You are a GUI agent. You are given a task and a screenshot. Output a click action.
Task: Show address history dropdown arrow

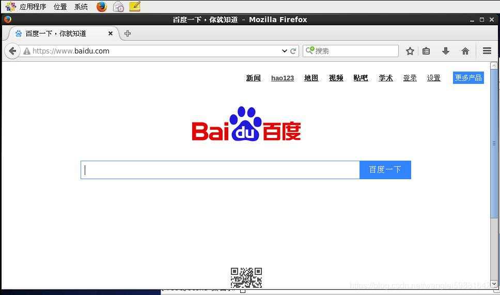(x=285, y=51)
